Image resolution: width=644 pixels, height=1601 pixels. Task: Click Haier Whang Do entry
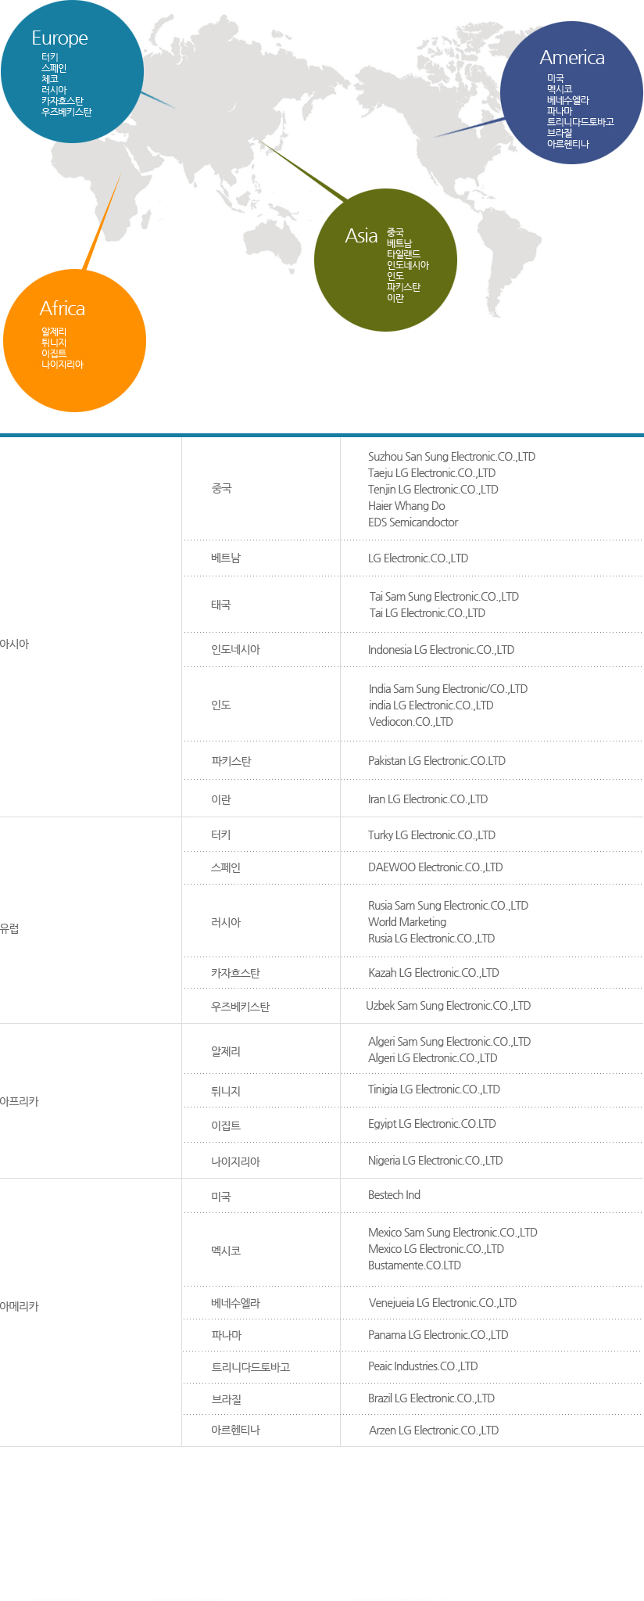point(406,506)
